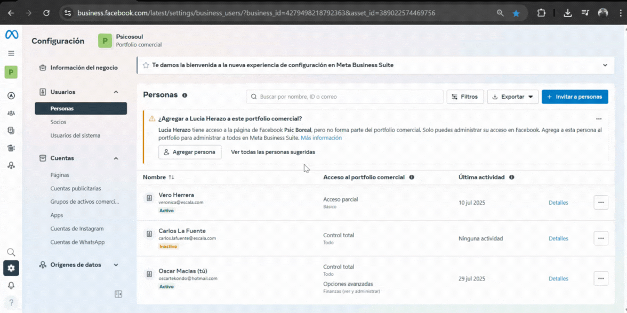The height and width of the screenshot is (313, 627).
Task: Open the three-dot menu on the Lucia Herazo suggestion
Action: point(599,119)
